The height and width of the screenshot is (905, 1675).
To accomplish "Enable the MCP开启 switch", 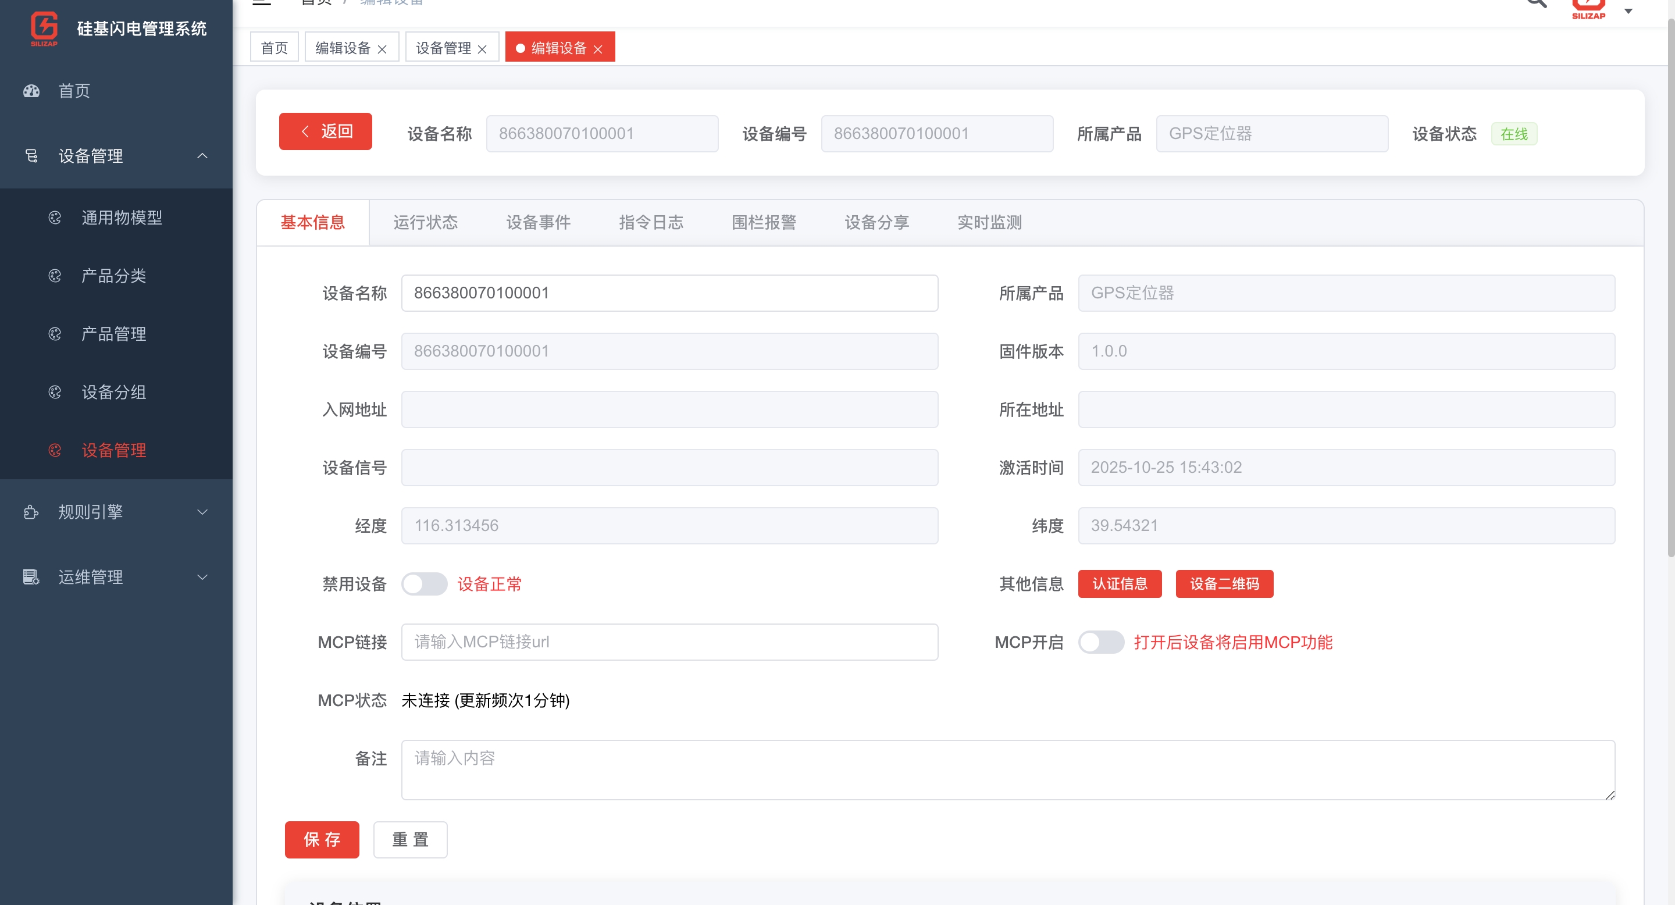I will (1100, 642).
